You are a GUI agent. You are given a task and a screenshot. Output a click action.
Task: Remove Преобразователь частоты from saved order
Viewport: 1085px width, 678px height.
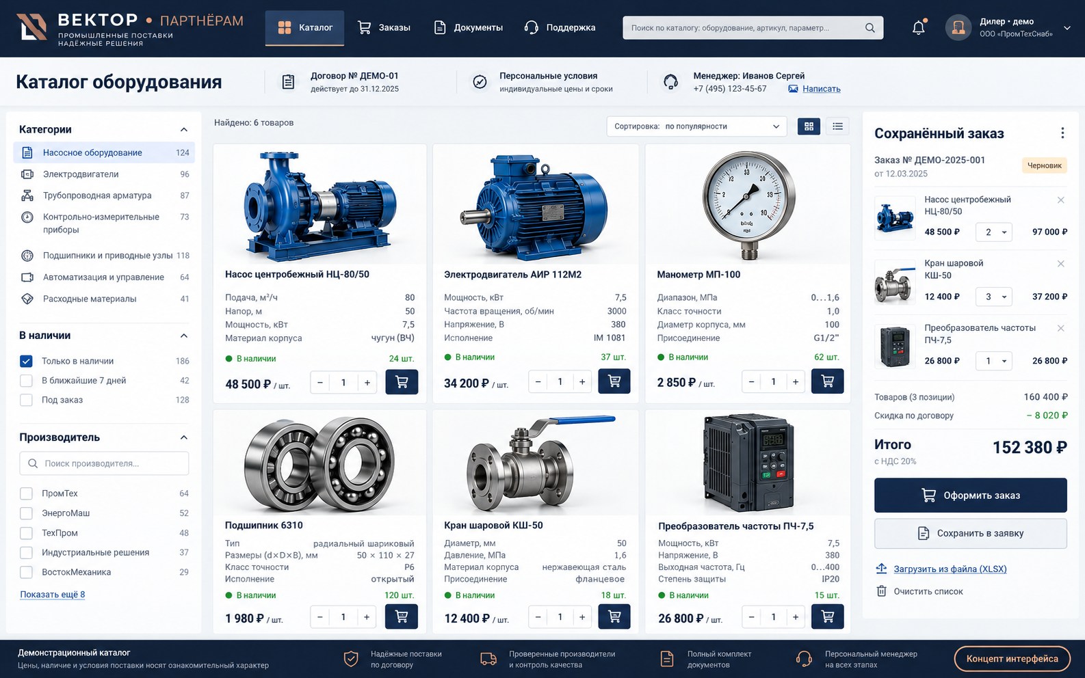point(1060,328)
